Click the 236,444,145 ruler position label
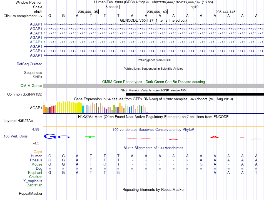 (225, 12)
